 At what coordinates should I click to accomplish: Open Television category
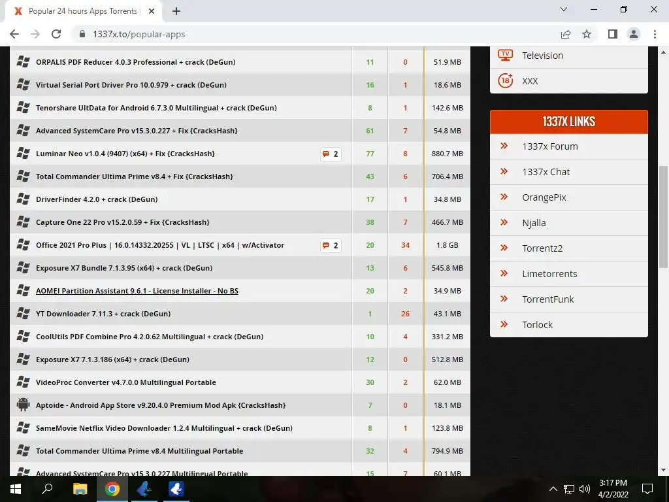(542, 56)
